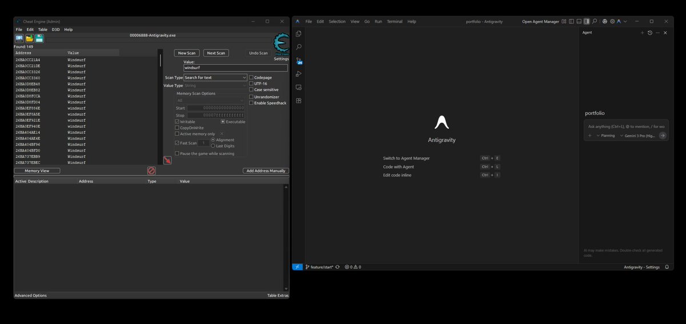686x324 pixels.
Task: Select the Last Digits radio button
Action: coord(213,146)
